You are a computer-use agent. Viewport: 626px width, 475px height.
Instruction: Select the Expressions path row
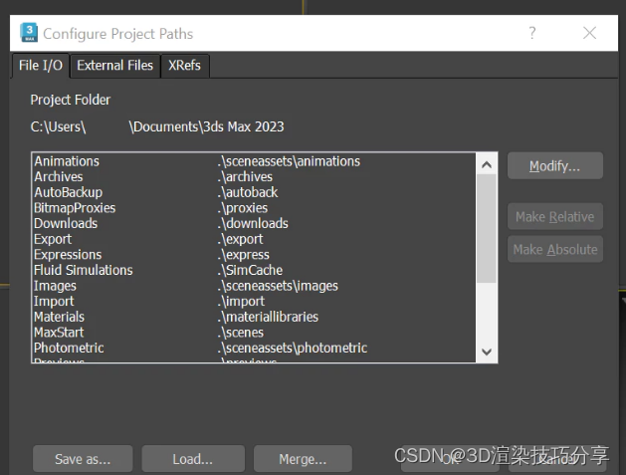[254, 255]
